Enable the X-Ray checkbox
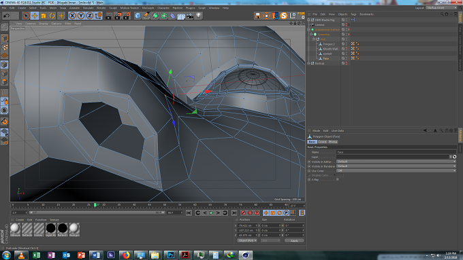The width and height of the screenshot is (463, 260). click(338, 179)
